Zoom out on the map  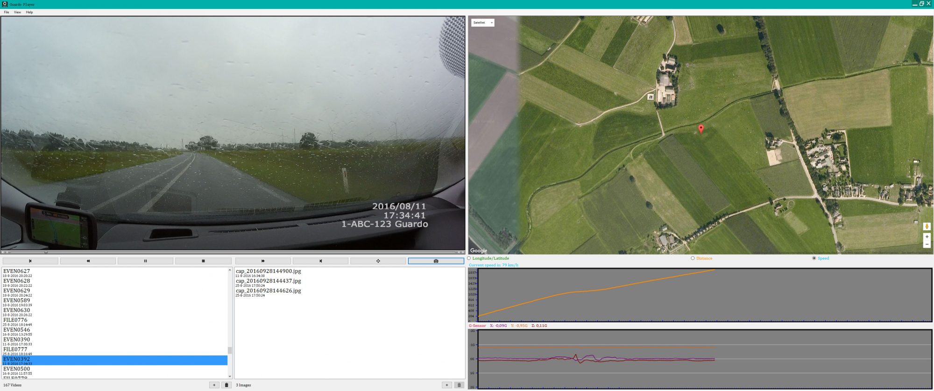(927, 244)
